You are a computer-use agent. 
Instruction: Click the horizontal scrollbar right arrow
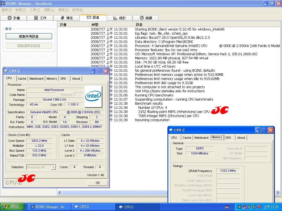(x=278, y=193)
